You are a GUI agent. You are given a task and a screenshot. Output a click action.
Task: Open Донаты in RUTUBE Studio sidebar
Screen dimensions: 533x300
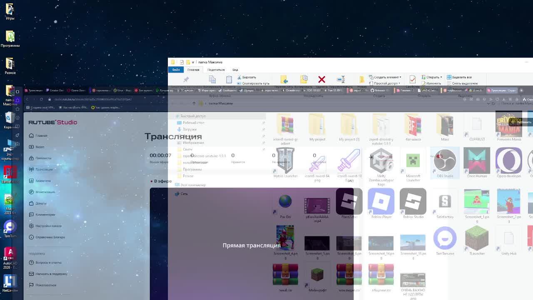pos(38,203)
